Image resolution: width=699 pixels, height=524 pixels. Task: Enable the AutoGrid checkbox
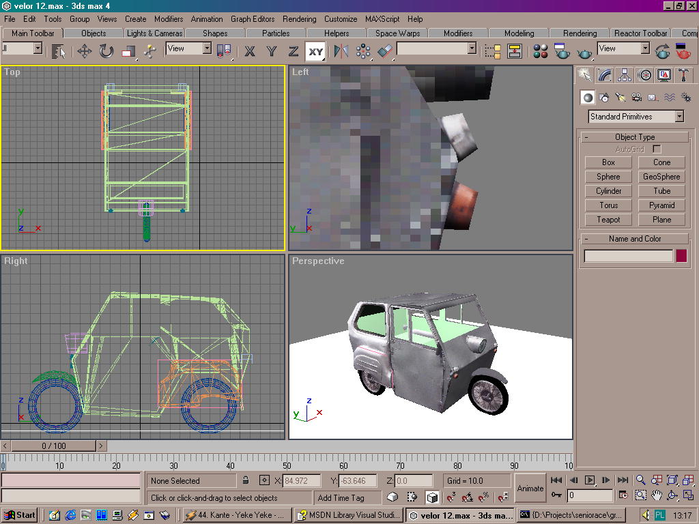click(x=657, y=149)
